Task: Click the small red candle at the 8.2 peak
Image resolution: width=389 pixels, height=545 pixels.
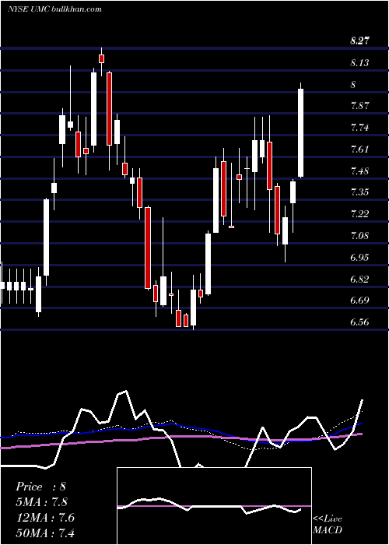Action: pos(101,58)
